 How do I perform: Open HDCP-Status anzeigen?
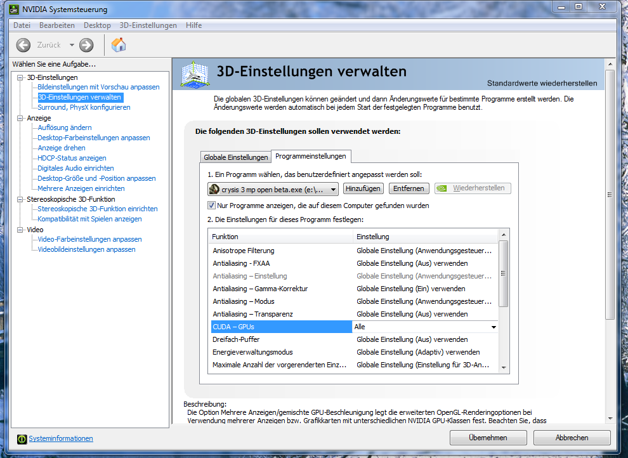(72, 158)
